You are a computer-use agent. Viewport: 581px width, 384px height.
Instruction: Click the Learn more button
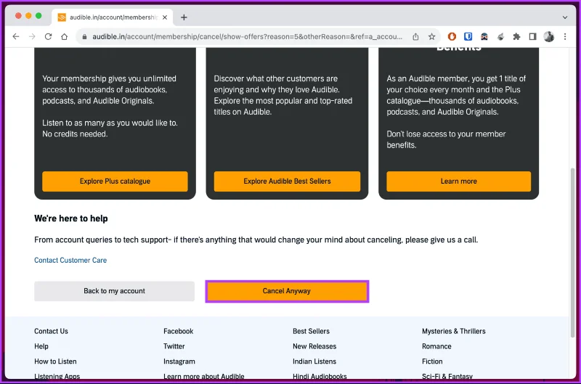tap(459, 181)
